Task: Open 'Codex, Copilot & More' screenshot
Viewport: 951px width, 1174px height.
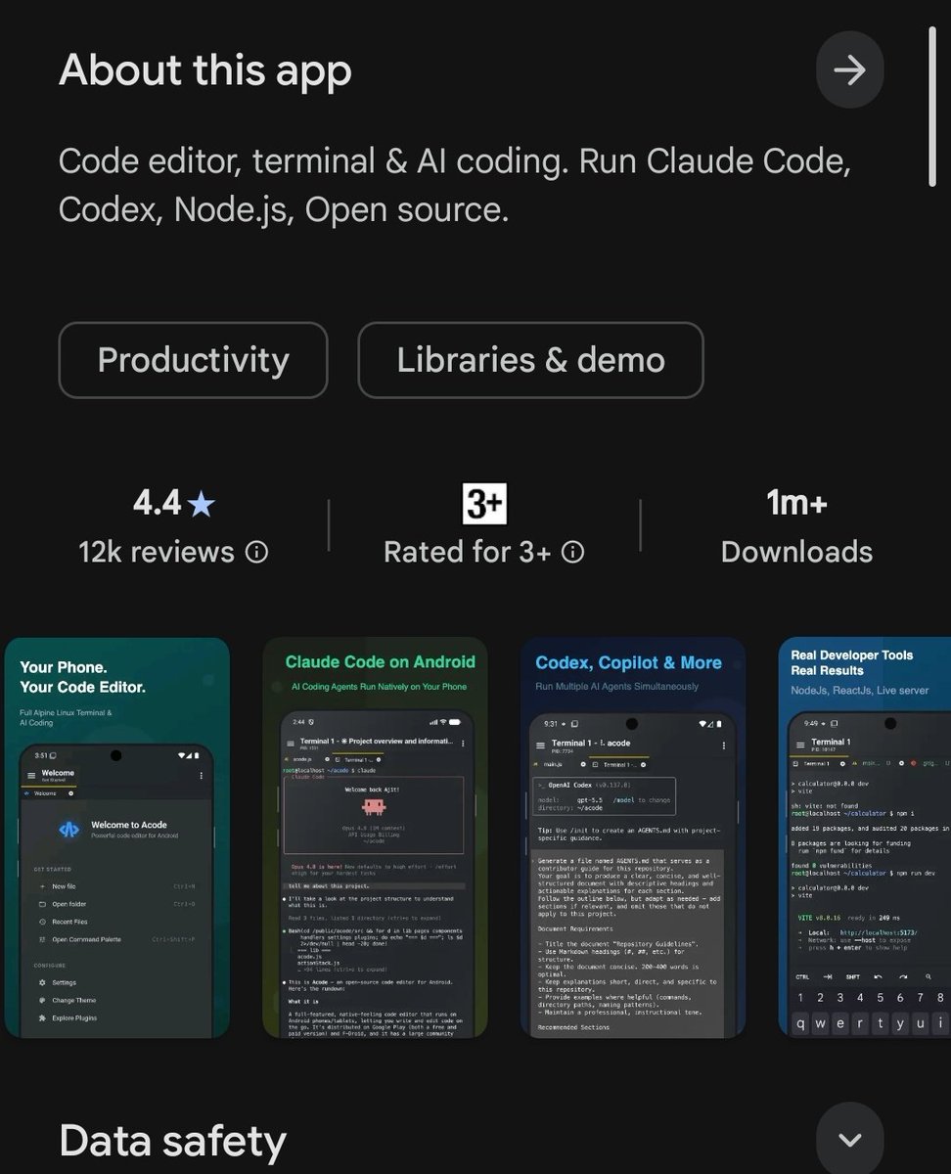Action: tap(633, 837)
